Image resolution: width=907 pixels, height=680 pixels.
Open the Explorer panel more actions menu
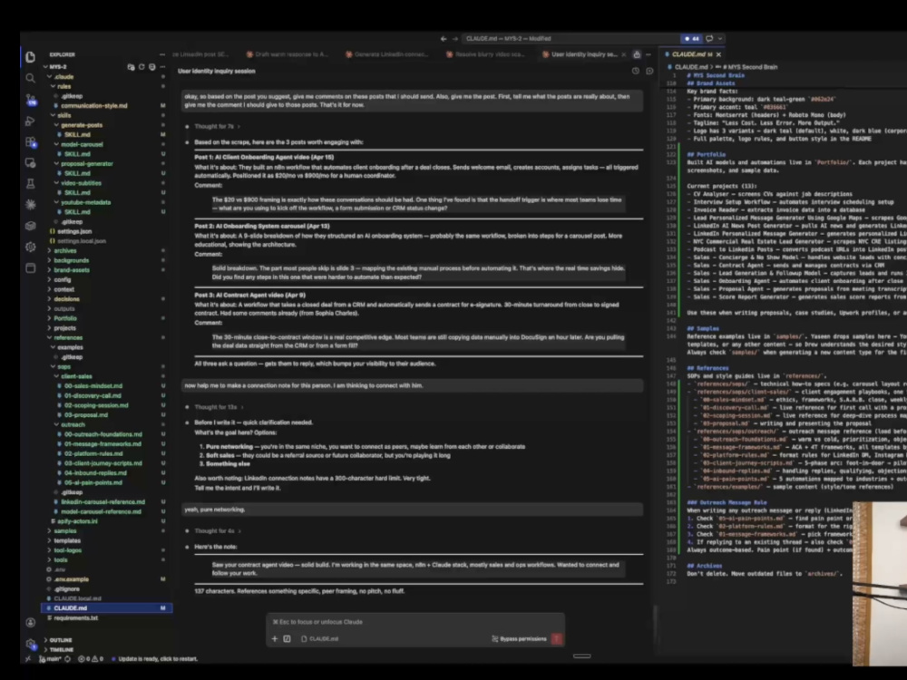click(162, 55)
